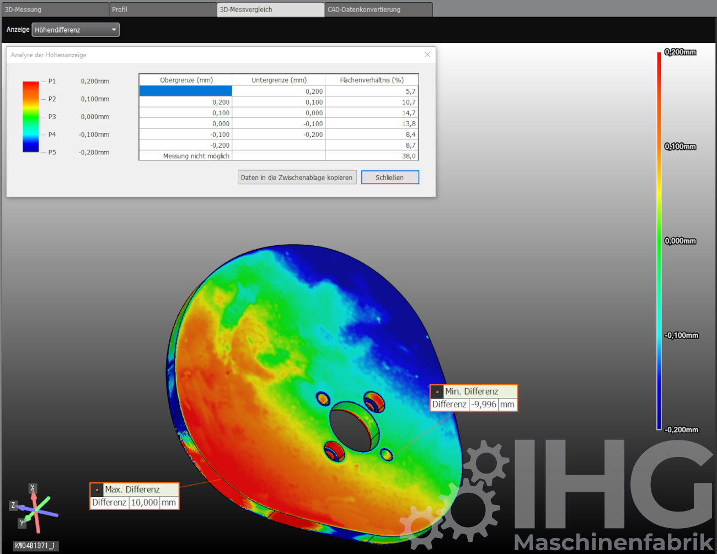Click the KW04B1371_1 file label
Screen dimensions: 717x554
point(35,546)
